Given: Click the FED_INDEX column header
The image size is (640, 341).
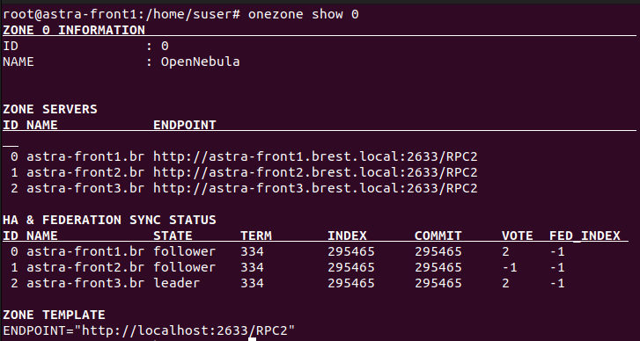Looking at the screenshot, I should coord(585,236).
